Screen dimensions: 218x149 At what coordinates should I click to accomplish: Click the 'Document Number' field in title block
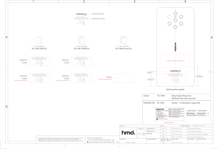pyautogui.click(x=153, y=141)
